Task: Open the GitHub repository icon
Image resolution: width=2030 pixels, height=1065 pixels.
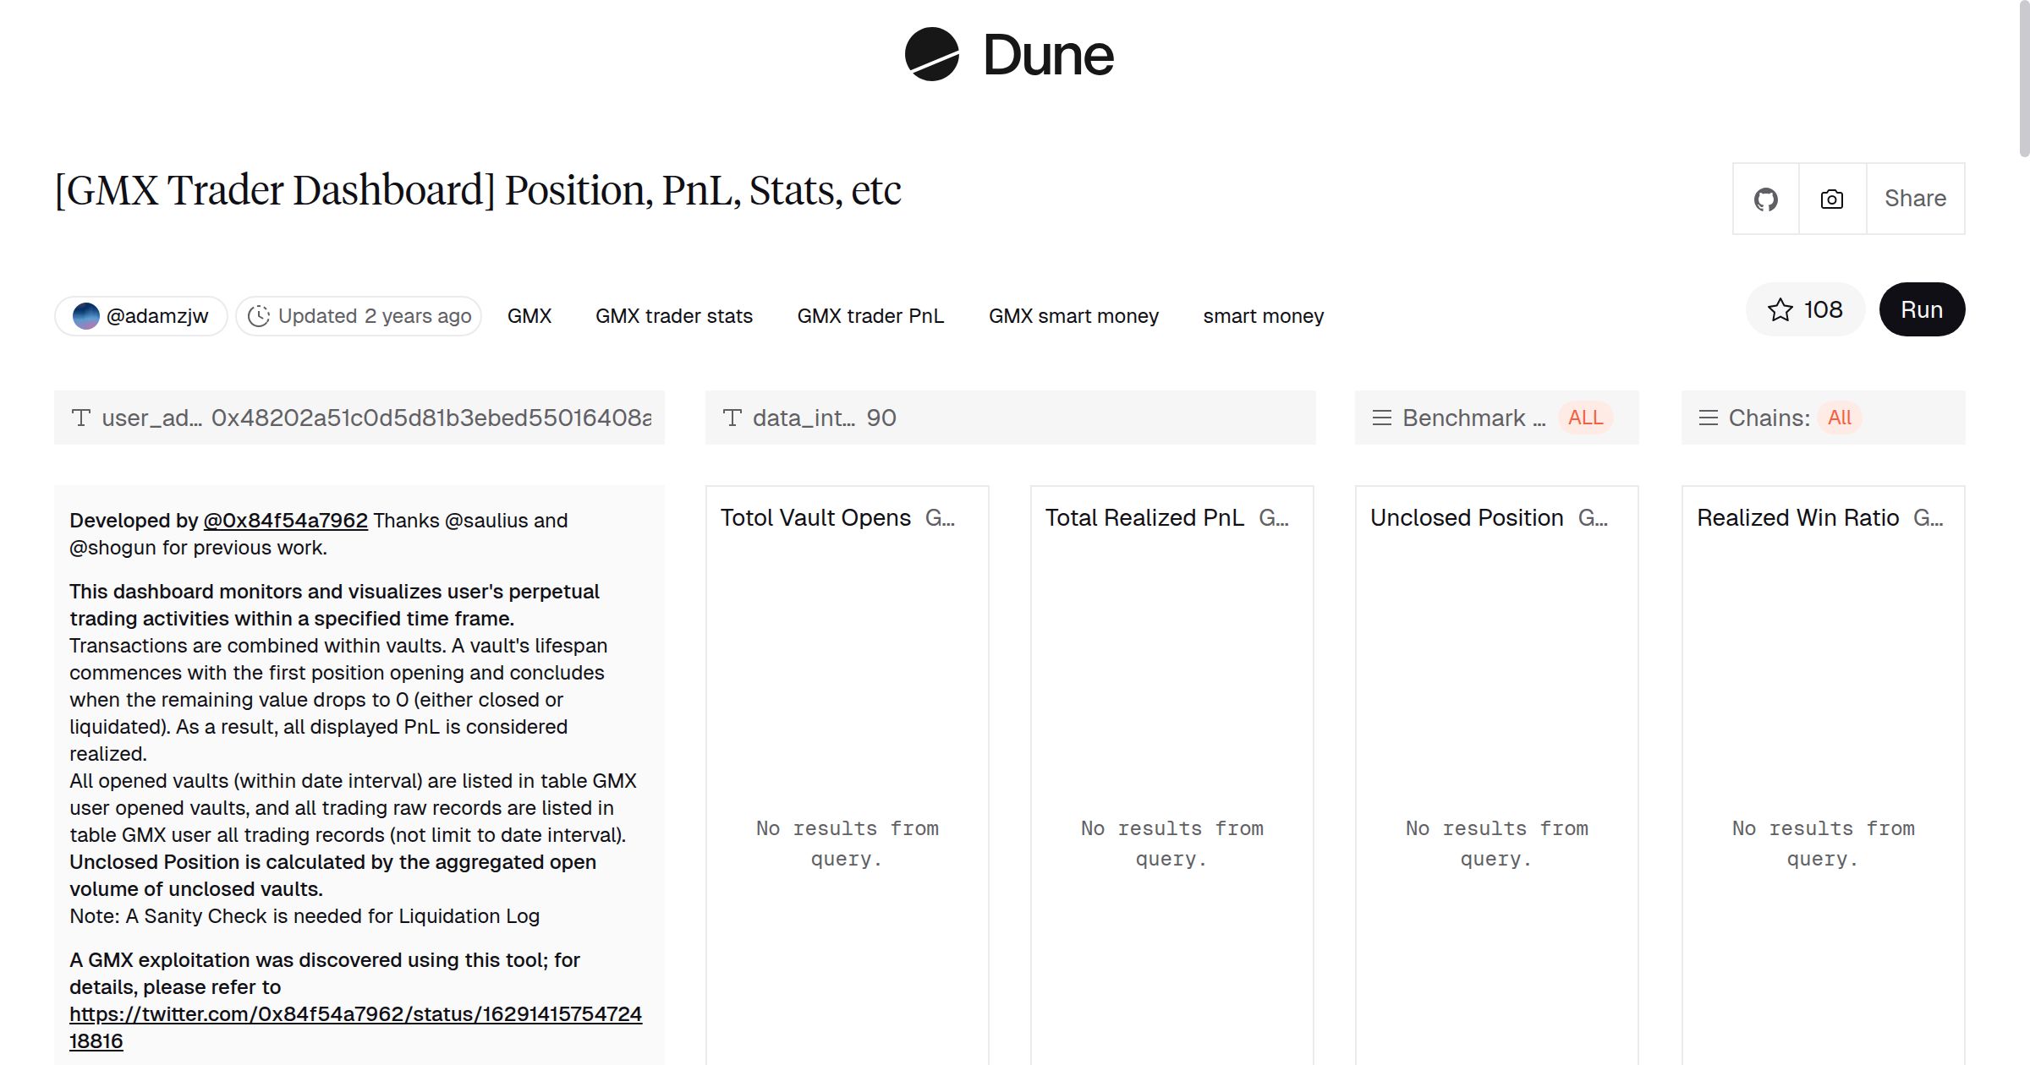Action: [x=1766, y=198]
